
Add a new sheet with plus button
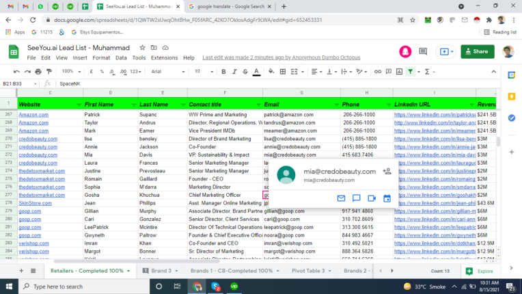click(x=21, y=271)
